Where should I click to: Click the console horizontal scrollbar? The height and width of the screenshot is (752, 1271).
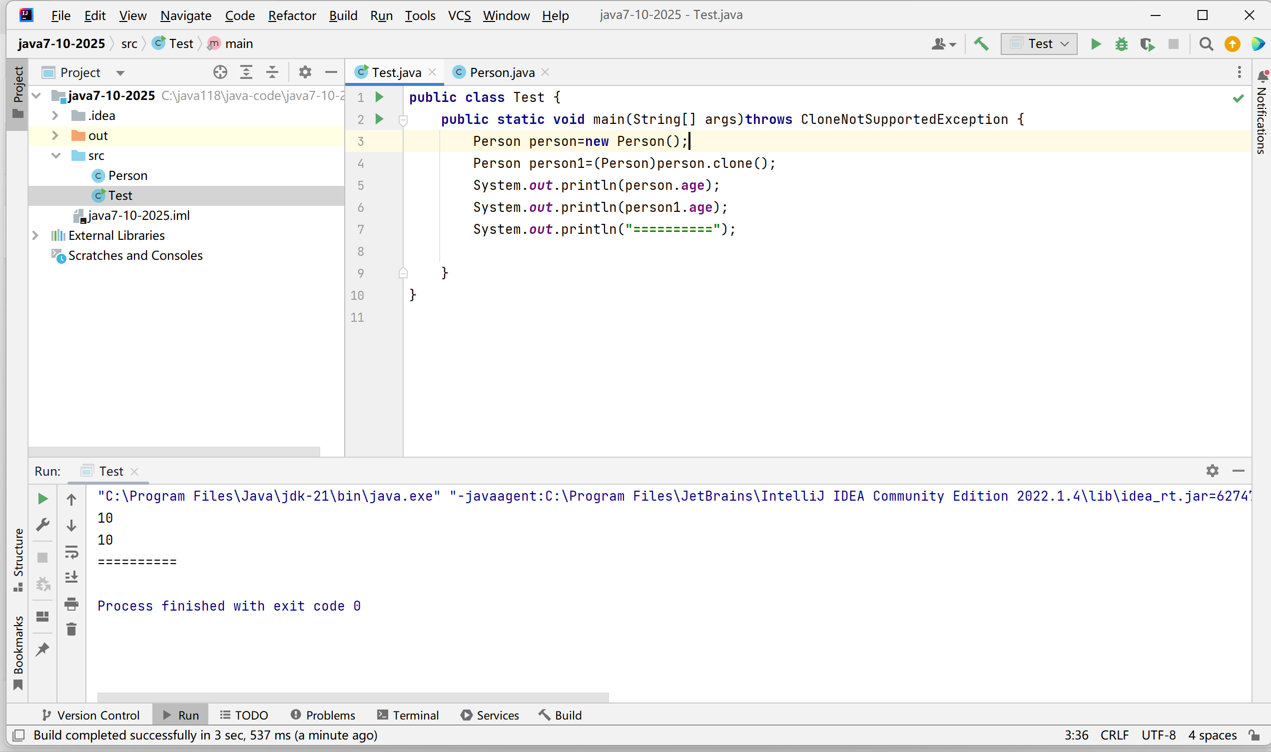(353, 697)
